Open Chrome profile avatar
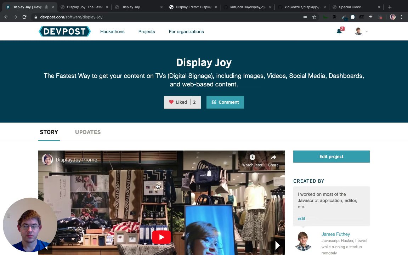Viewport: 408px width, 255px height. pyautogui.click(x=393, y=17)
